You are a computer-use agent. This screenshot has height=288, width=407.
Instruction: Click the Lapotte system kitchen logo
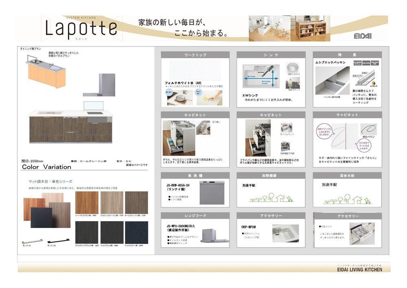[81, 28]
